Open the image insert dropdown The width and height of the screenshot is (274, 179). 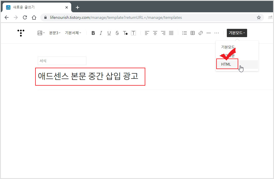41,33
